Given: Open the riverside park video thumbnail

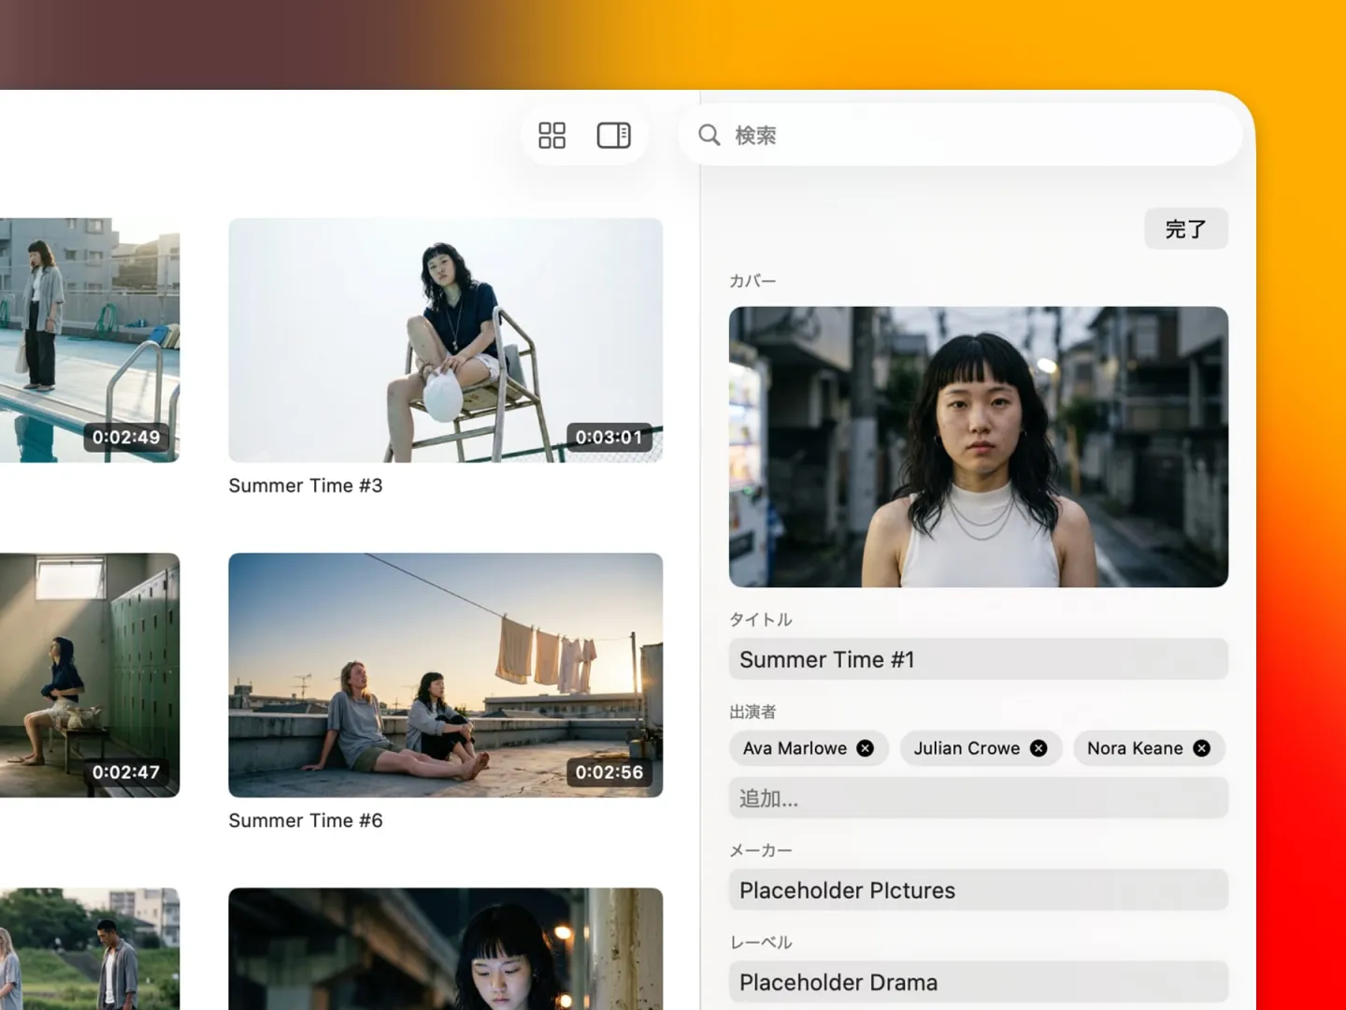Looking at the screenshot, I should click(x=90, y=949).
